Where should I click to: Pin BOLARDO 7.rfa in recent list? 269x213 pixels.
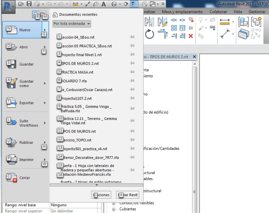point(132,81)
